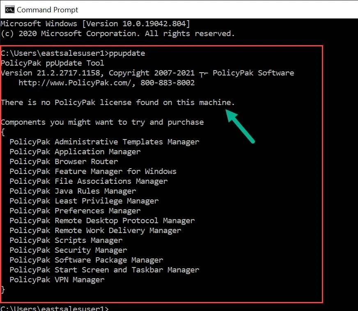
Task: Click PolicyPak Browser Router entry
Action: pyautogui.click(x=64, y=162)
